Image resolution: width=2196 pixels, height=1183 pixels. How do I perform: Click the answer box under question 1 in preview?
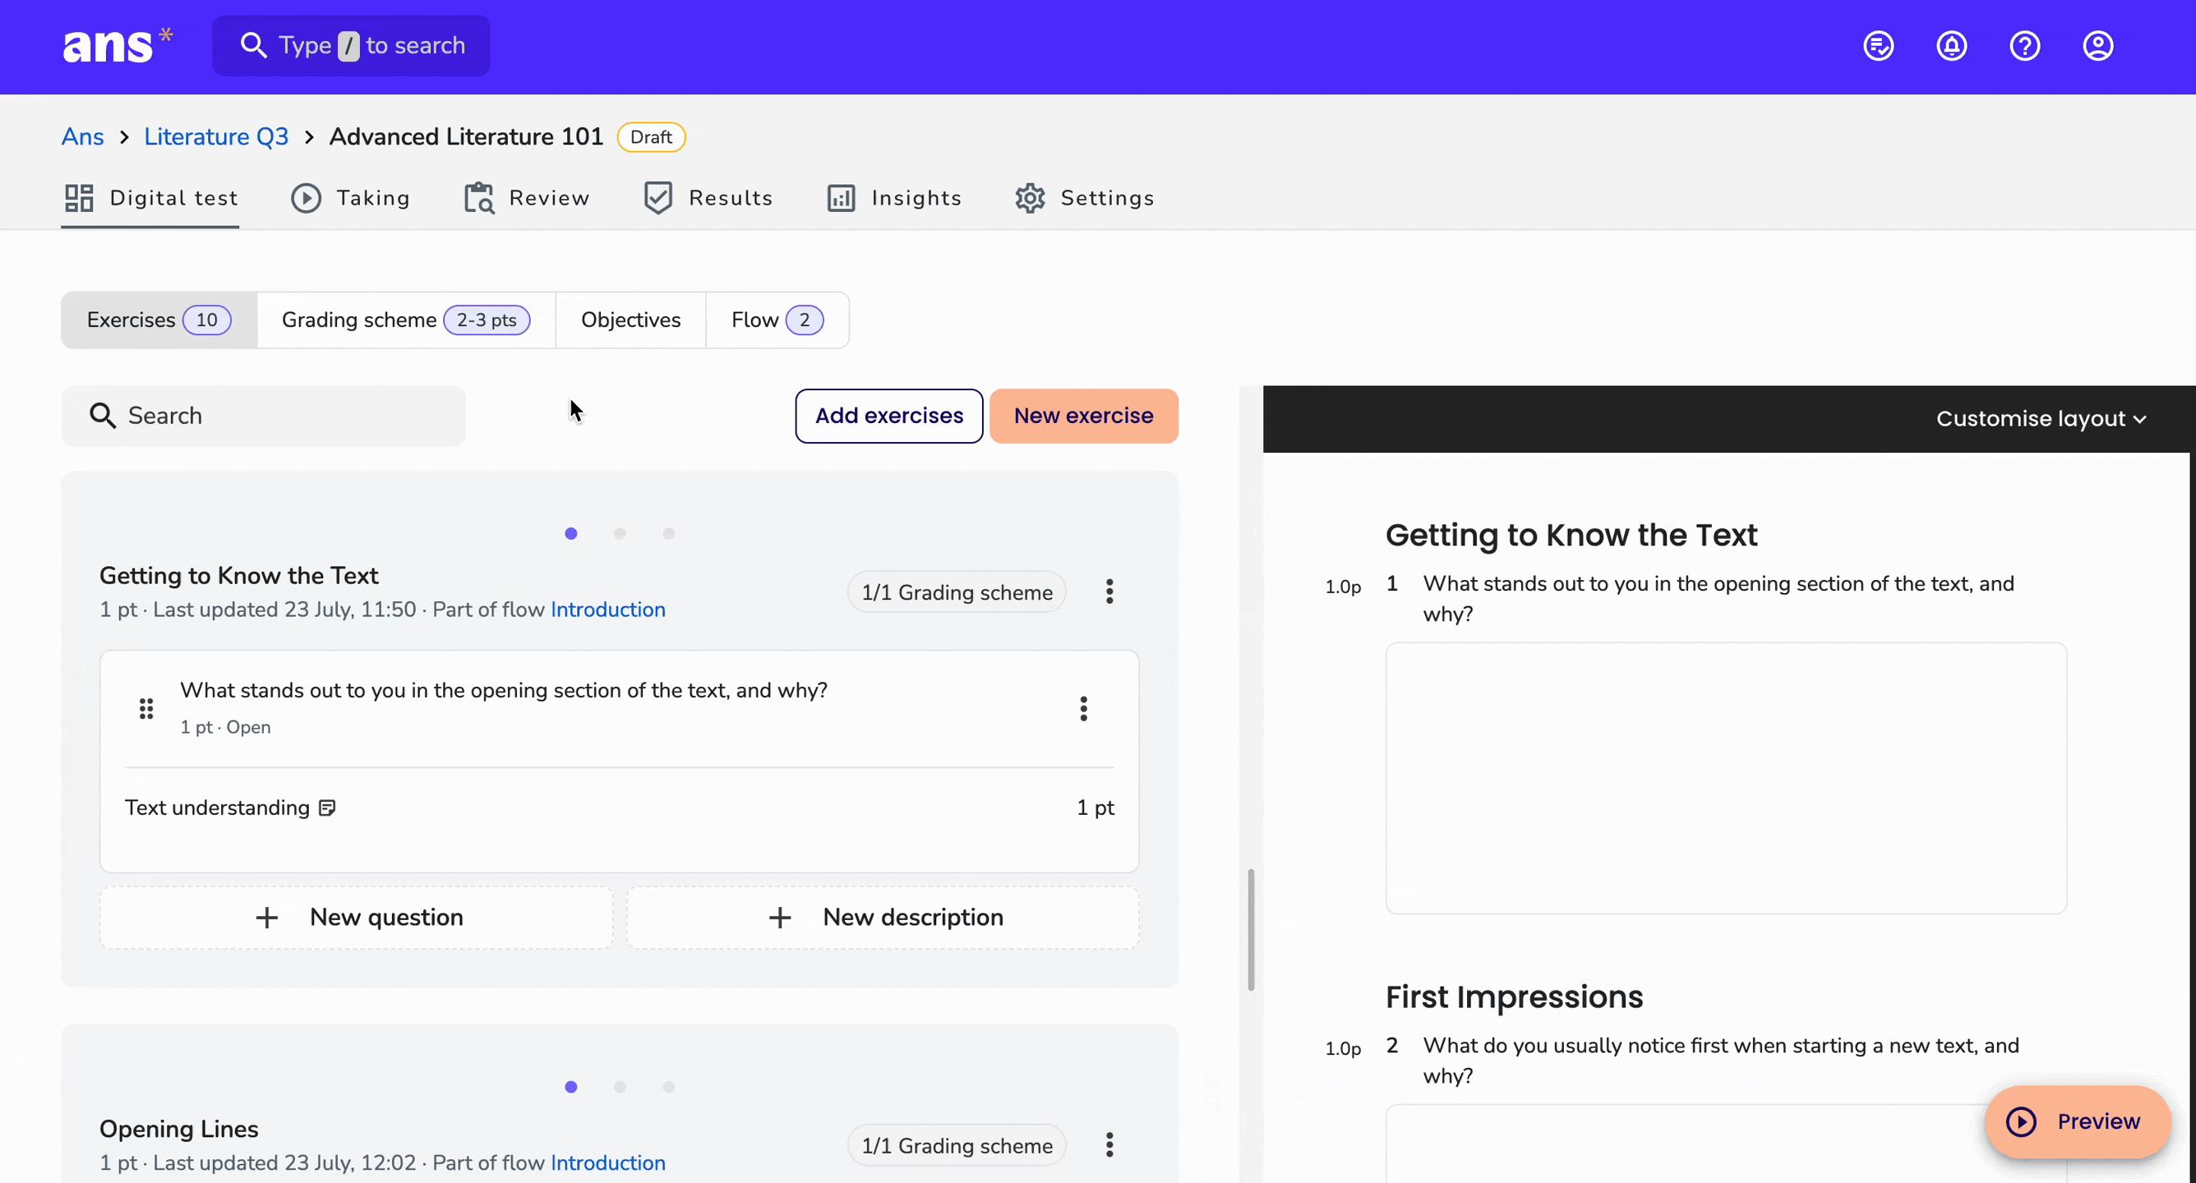[x=1726, y=778]
